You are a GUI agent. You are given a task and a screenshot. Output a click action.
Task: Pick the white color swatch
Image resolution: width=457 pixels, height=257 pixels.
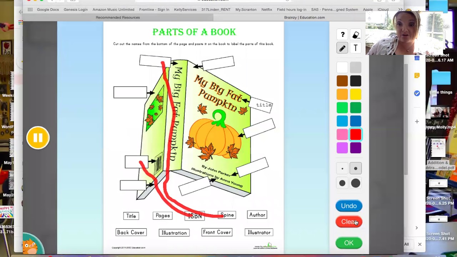[x=342, y=67]
